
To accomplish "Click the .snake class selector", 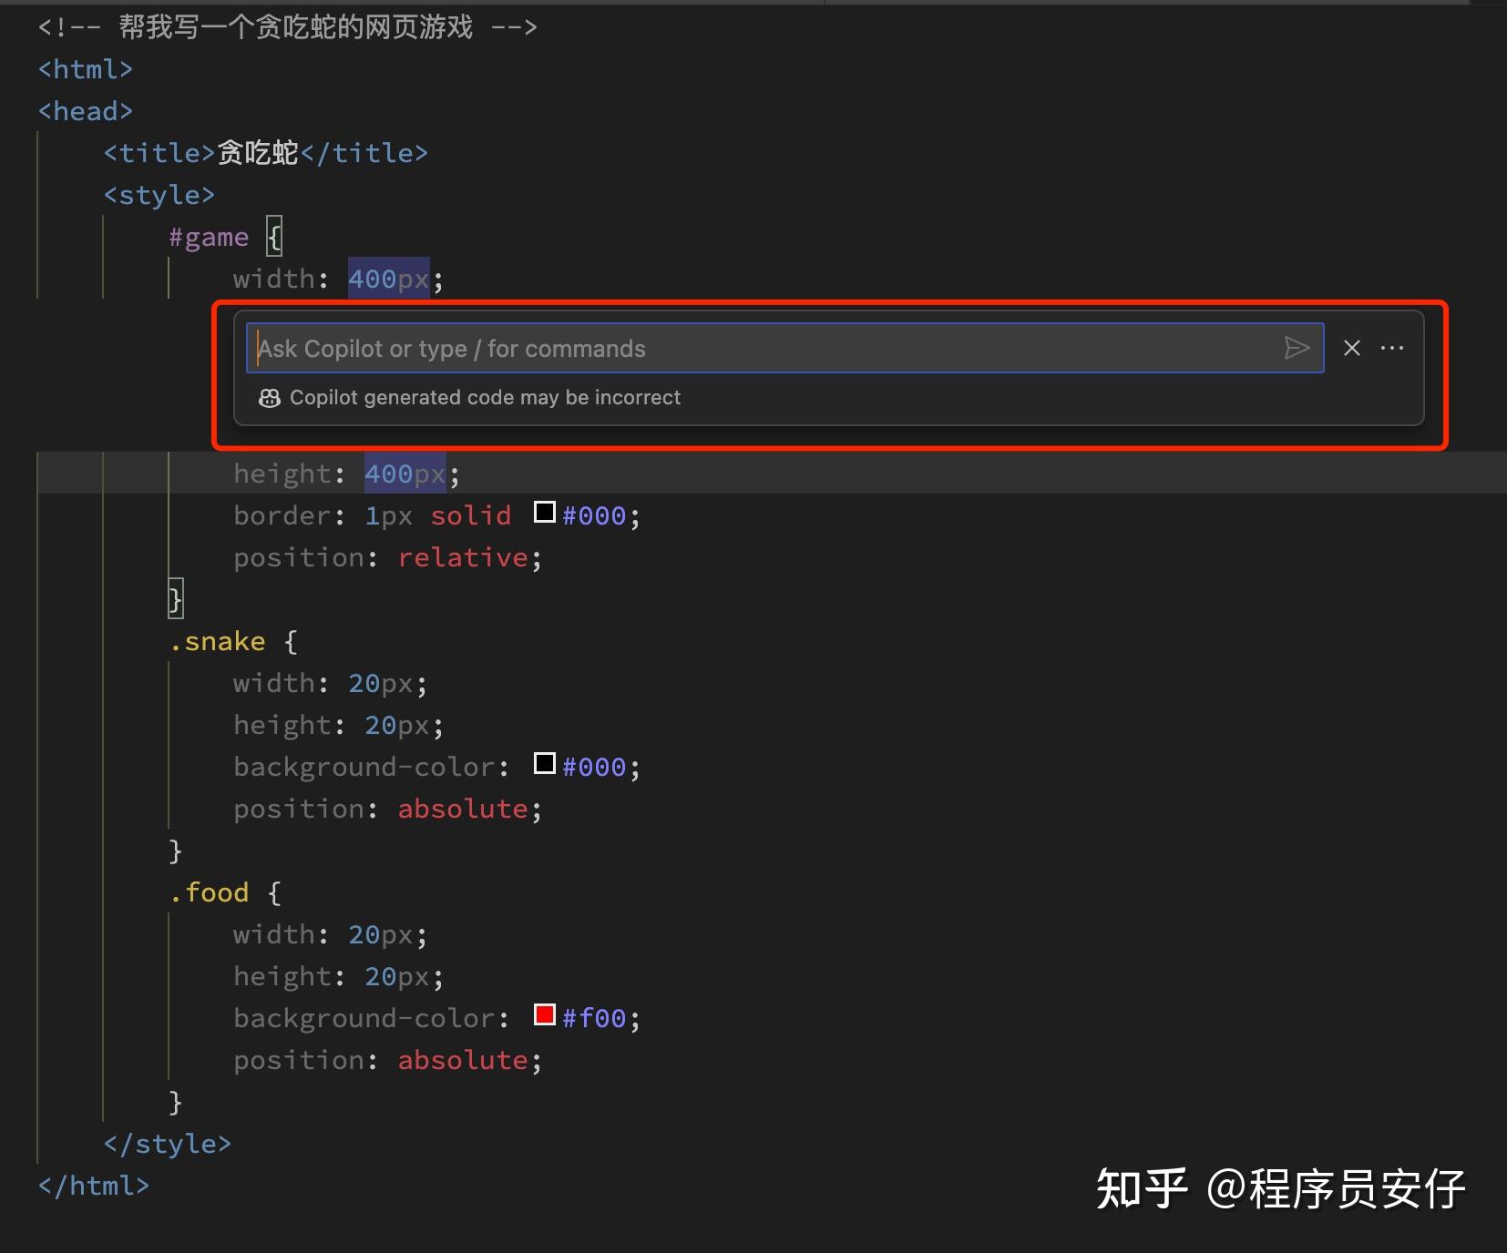I will [217, 641].
